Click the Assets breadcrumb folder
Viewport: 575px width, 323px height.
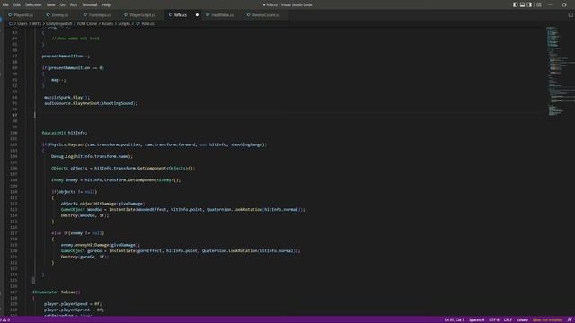(107, 24)
